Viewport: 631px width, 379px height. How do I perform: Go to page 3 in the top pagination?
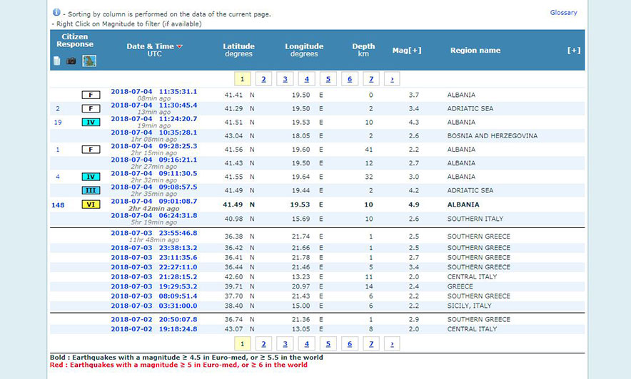[285, 79]
